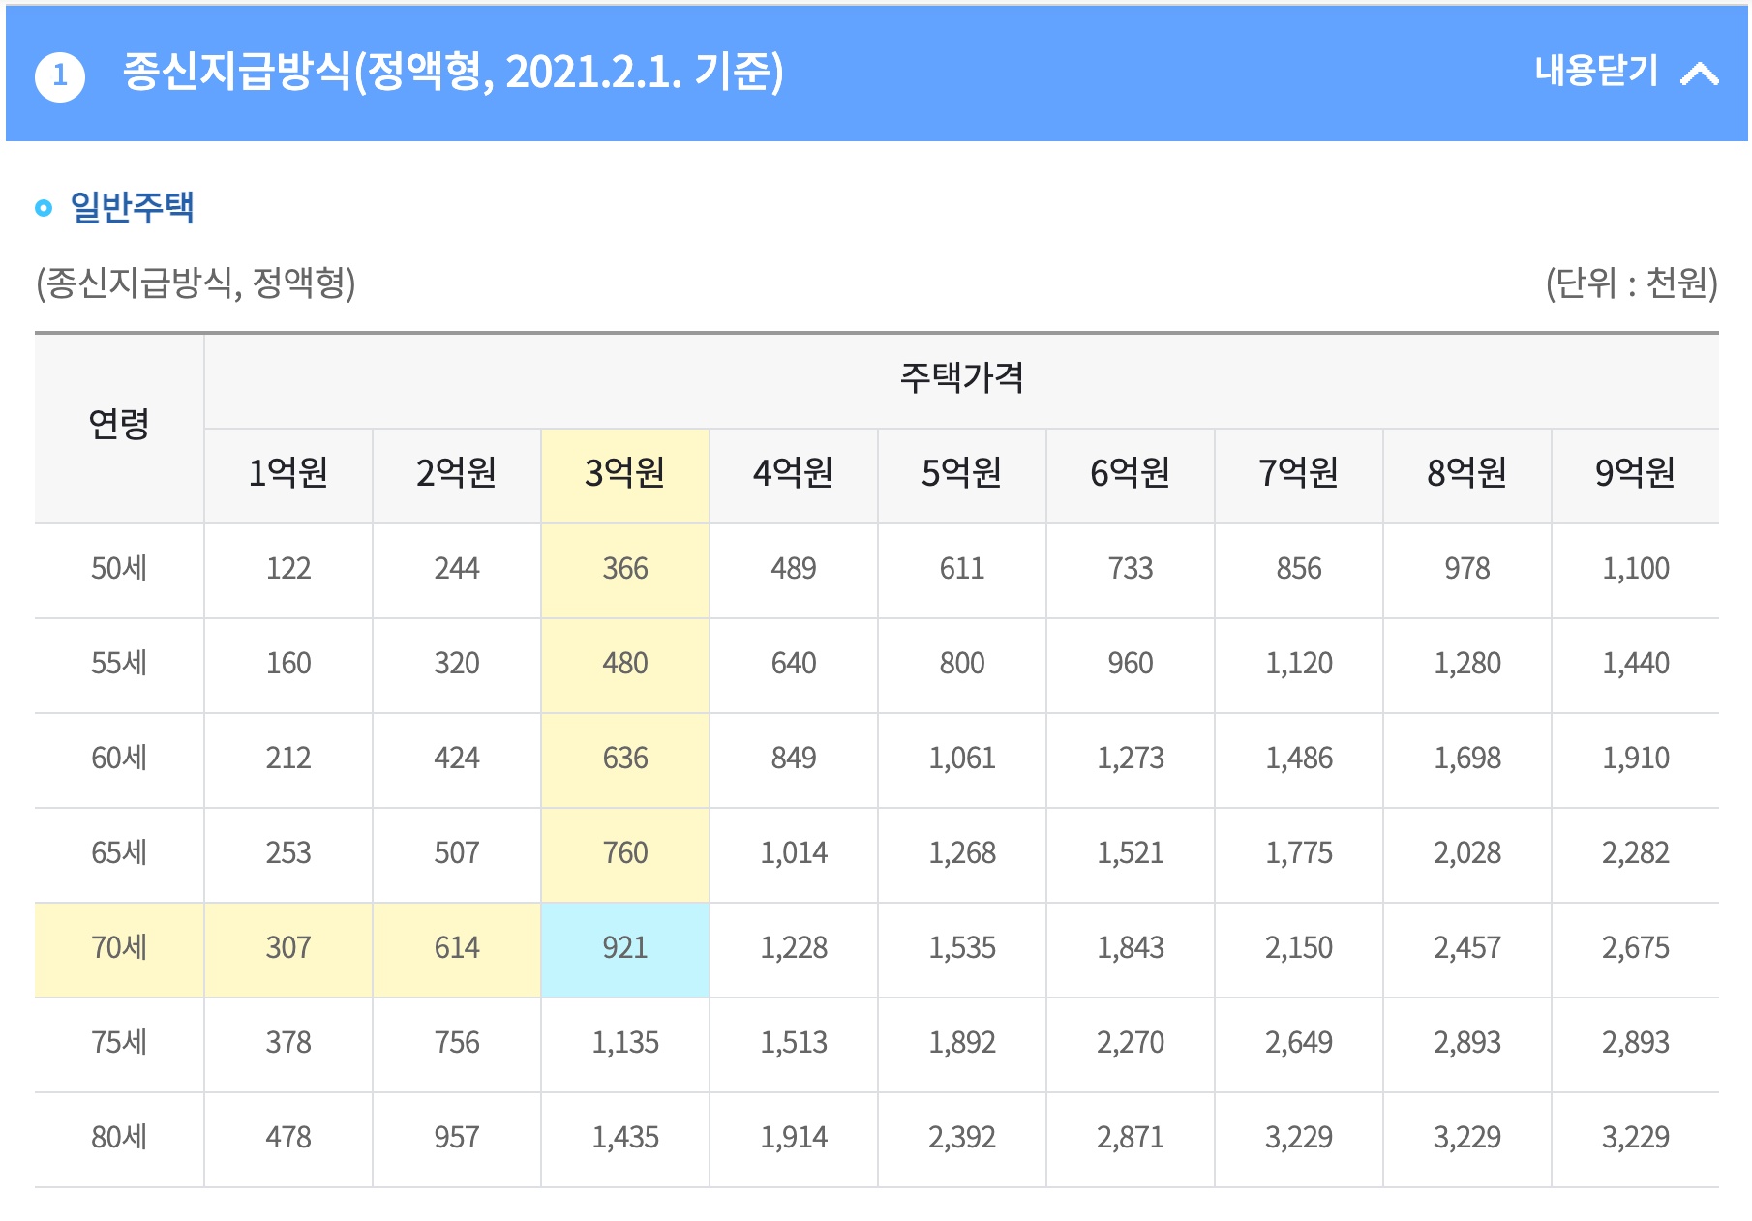
Task: Click the highlighted 3억원 column header
Action: pyautogui.click(x=624, y=473)
